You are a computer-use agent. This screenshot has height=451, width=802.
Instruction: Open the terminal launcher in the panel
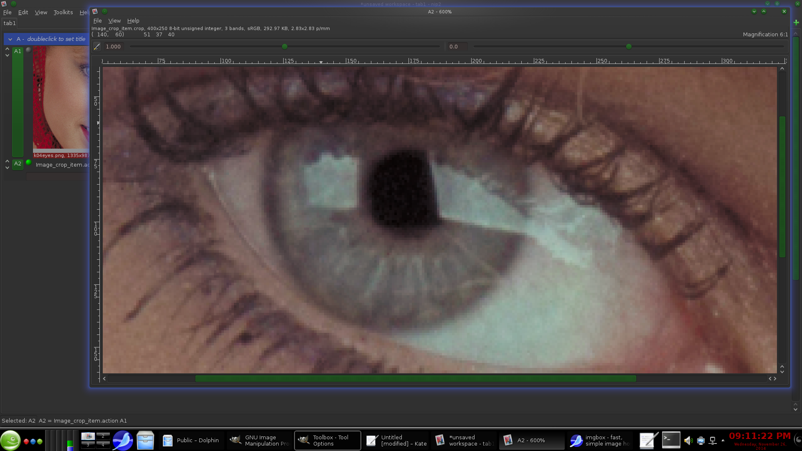click(x=671, y=440)
